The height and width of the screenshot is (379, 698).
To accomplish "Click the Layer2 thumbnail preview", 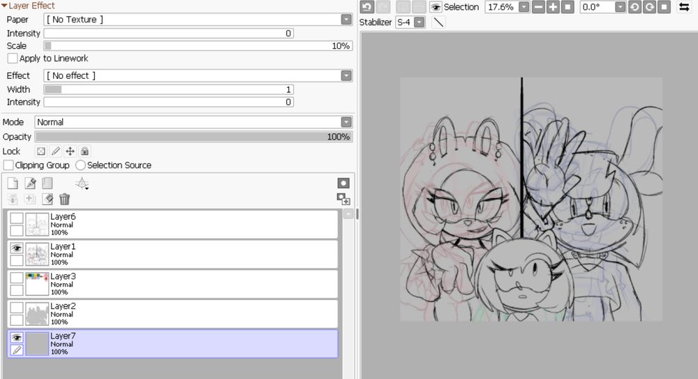I will (37, 314).
